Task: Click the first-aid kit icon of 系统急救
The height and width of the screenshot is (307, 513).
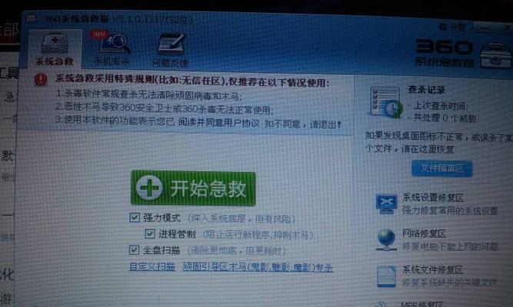Action: pyautogui.click(x=55, y=44)
